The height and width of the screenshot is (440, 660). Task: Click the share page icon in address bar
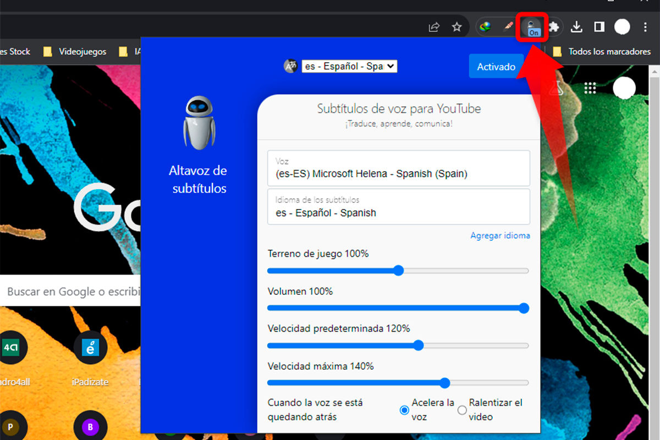435,26
